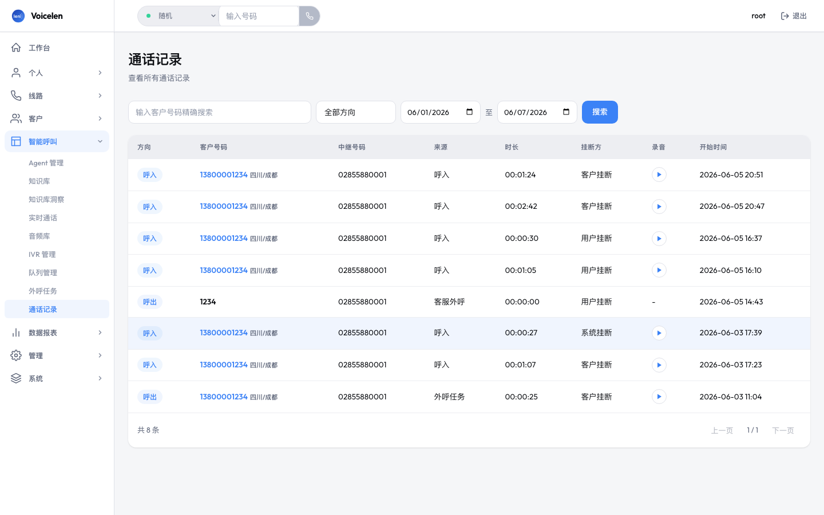Play recording of the 20:47 call

[659, 207]
